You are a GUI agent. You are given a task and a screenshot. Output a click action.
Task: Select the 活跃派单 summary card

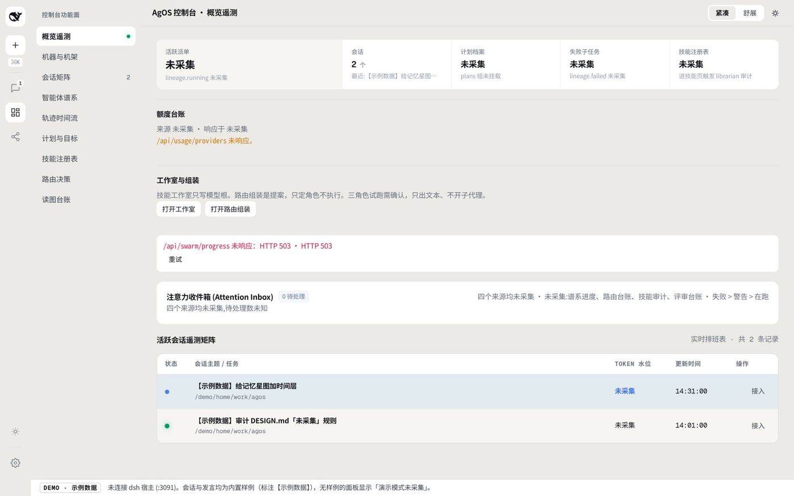tap(250, 65)
